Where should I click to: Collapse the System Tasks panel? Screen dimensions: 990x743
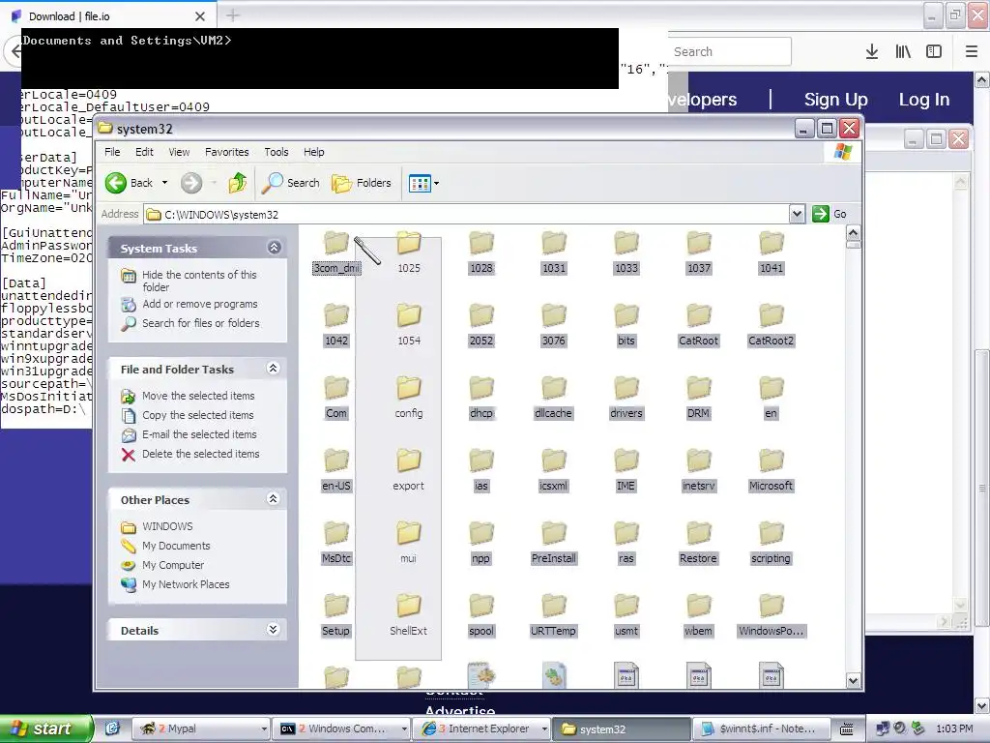pyautogui.click(x=274, y=248)
